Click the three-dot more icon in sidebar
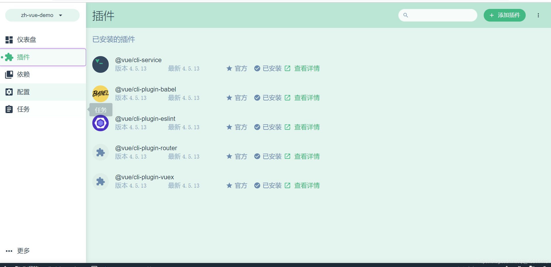Screen dimensions: 551x267 [9, 251]
